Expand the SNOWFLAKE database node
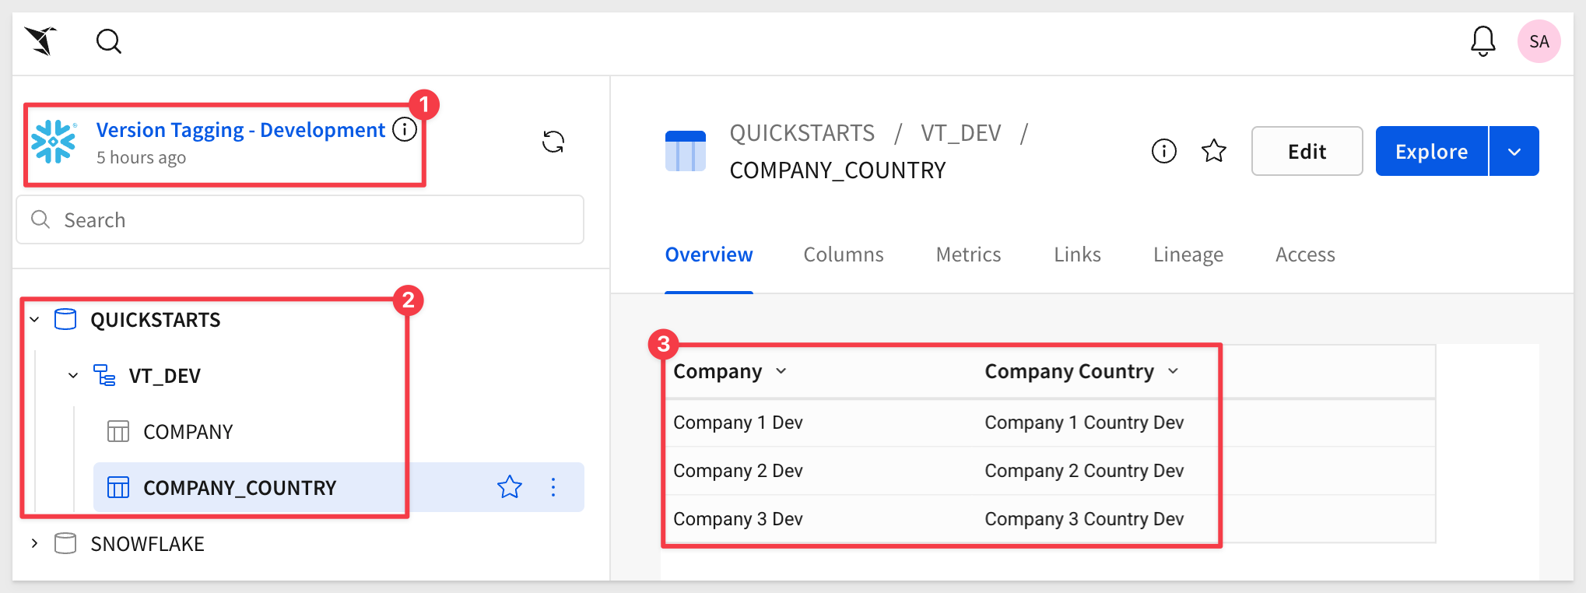 pos(34,543)
